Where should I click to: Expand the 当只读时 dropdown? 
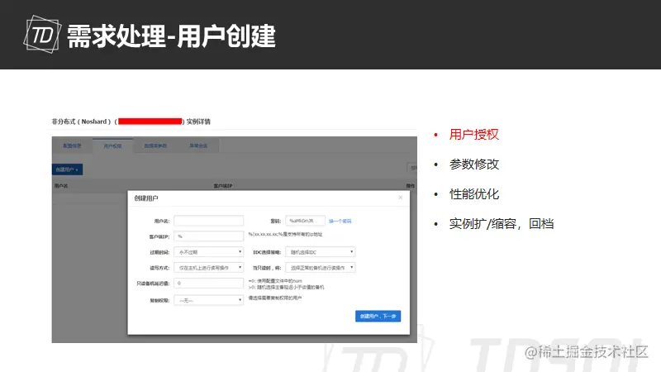coord(321,267)
